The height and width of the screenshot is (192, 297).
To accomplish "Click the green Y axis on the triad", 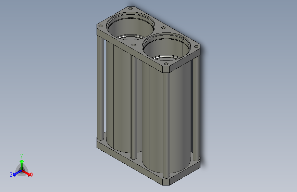I will coord(22,165).
